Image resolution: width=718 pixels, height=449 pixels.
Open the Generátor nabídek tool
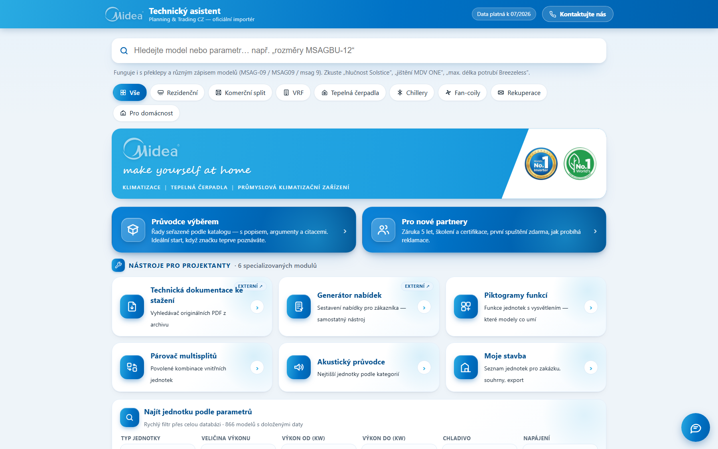(359, 307)
